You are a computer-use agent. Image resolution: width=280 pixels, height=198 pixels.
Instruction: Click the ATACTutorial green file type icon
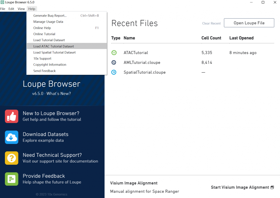(x=114, y=53)
